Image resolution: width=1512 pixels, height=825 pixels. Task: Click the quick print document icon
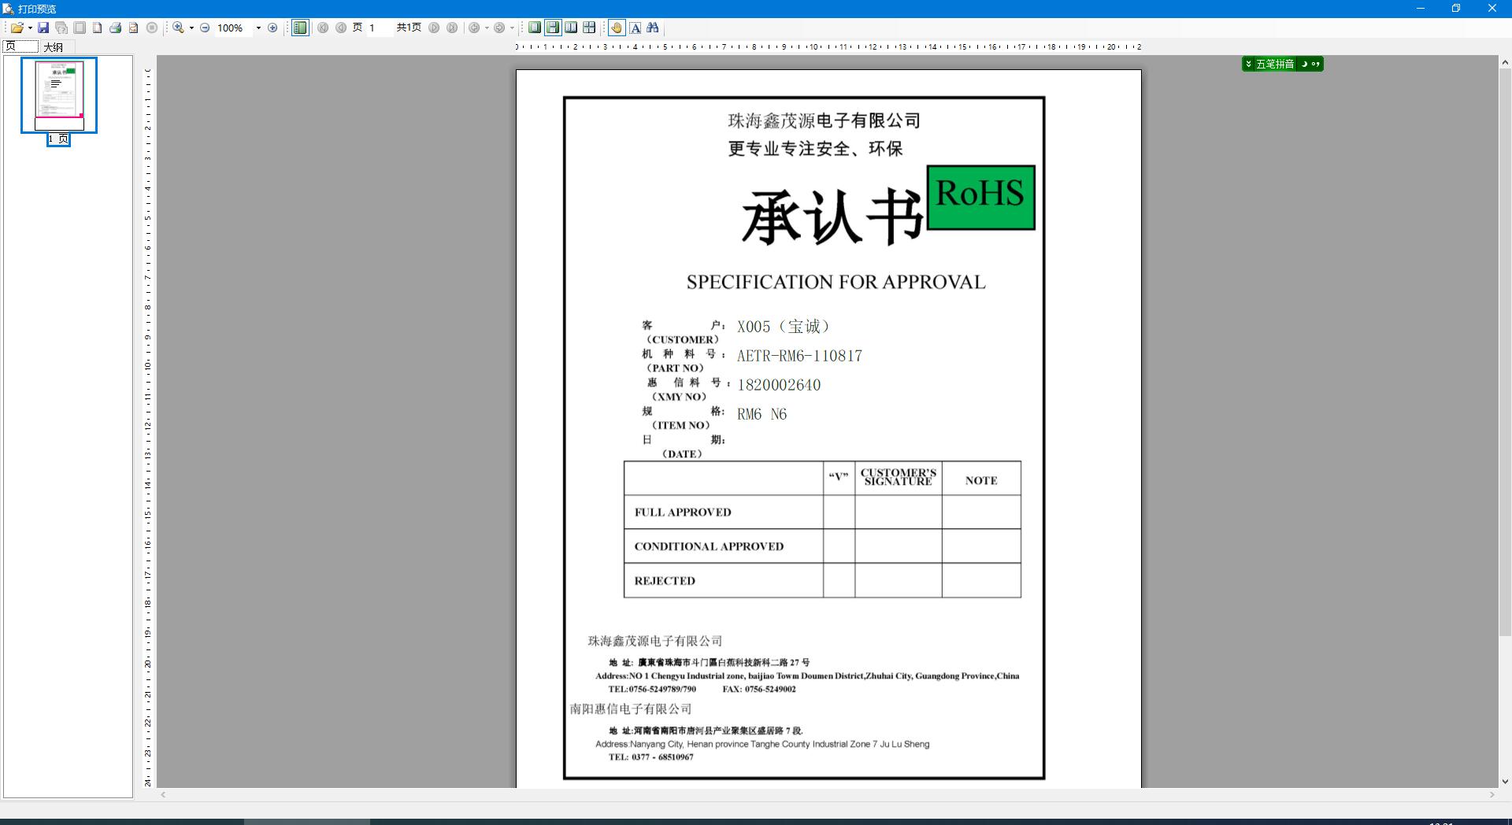click(x=133, y=28)
